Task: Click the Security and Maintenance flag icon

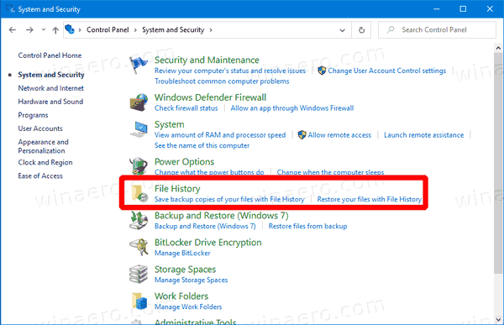Action: (x=139, y=65)
